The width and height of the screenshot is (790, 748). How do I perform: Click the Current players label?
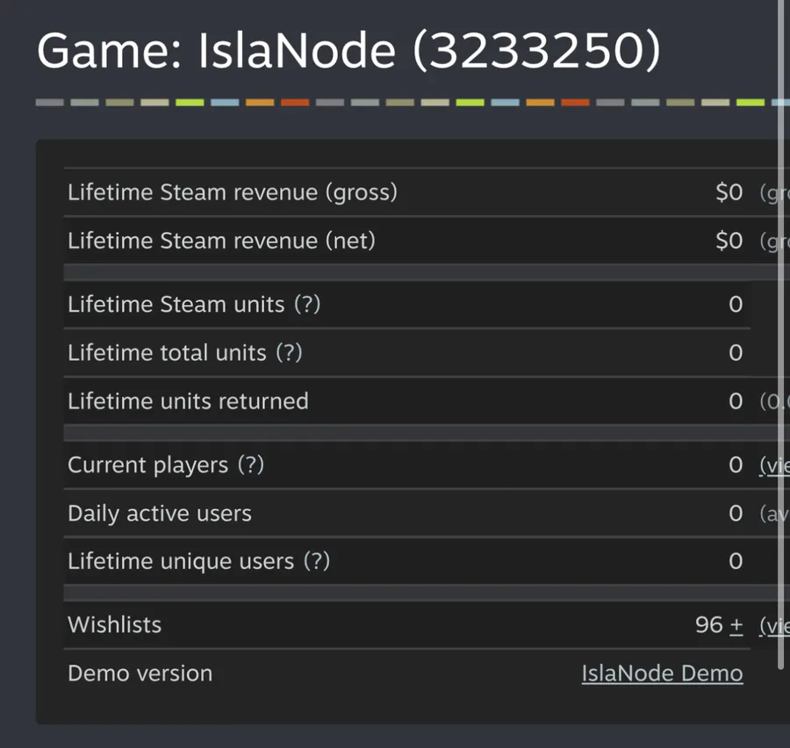tap(147, 465)
